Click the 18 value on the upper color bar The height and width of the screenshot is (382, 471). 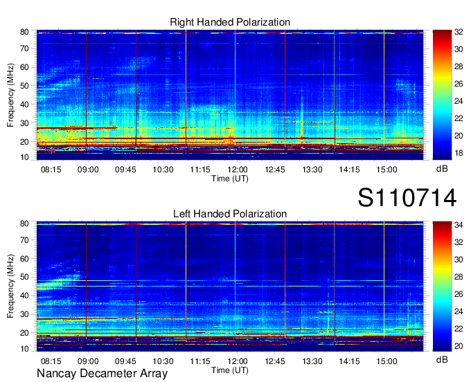point(459,153)
